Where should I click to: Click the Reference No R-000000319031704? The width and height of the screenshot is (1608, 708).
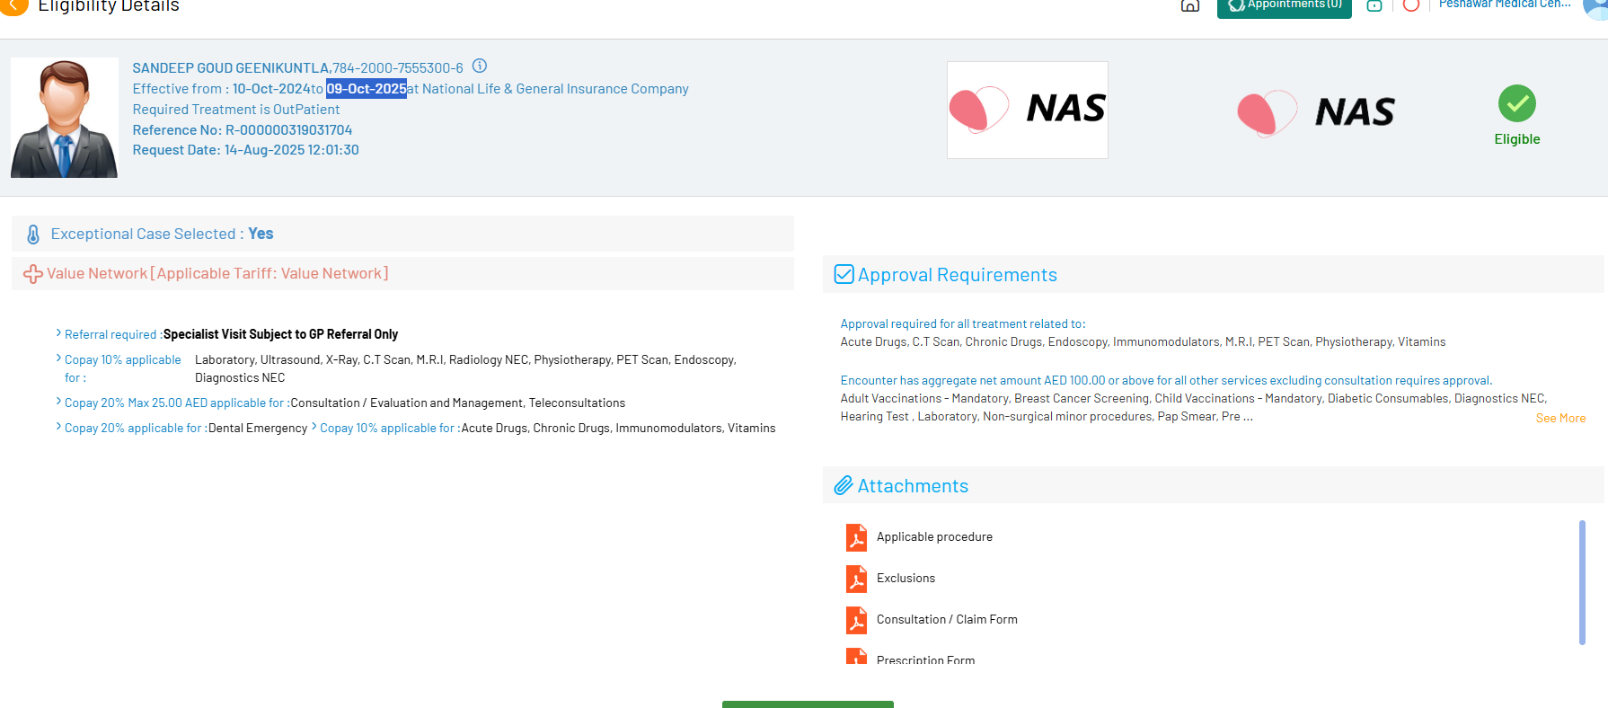tap(243, 130)
